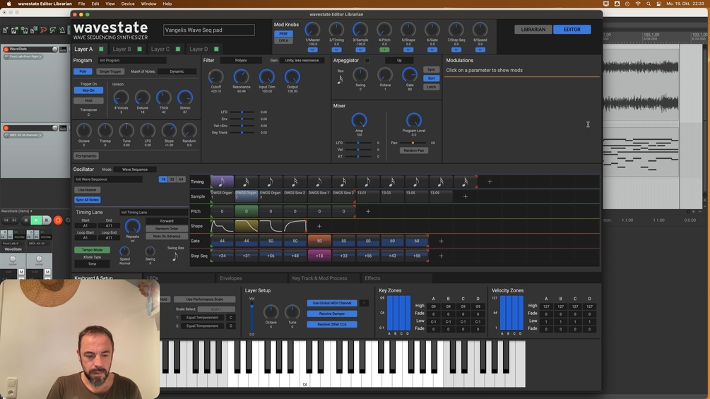
Task: Click the Random Pan button in Mixer
Action: 414,150
